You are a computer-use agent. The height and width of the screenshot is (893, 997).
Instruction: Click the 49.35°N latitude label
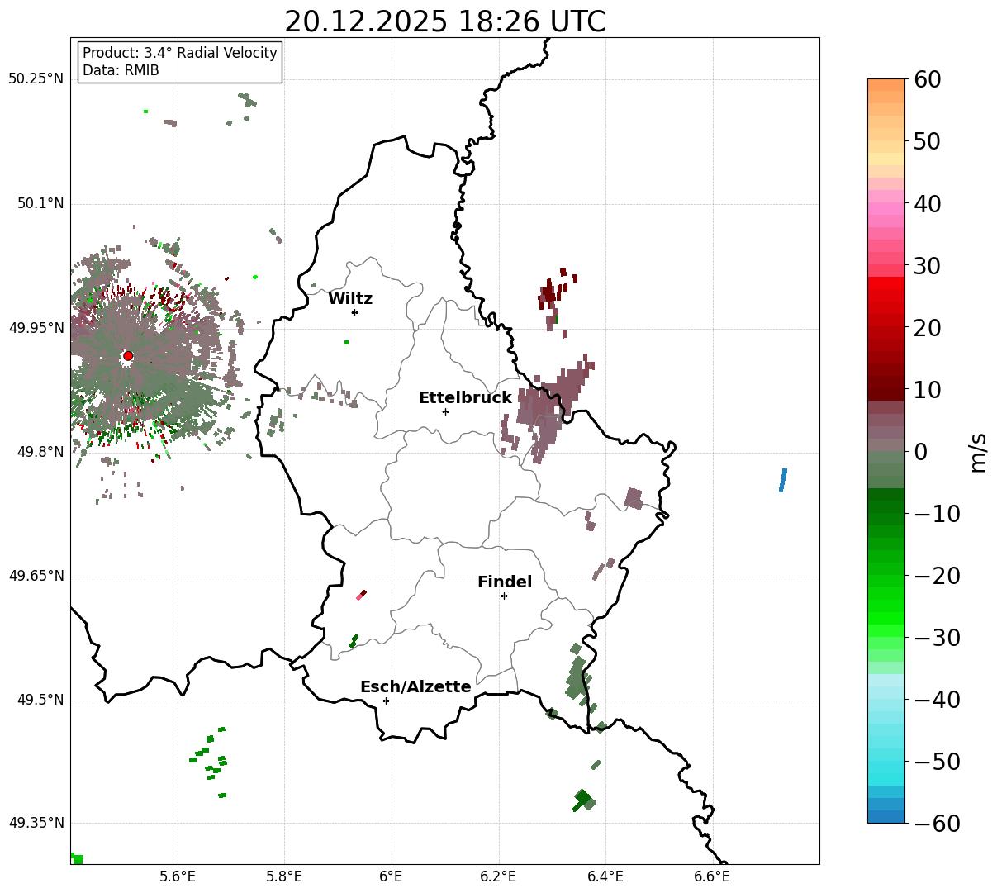[36, 823]
